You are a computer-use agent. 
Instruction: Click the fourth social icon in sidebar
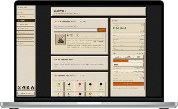pos(33,88)
